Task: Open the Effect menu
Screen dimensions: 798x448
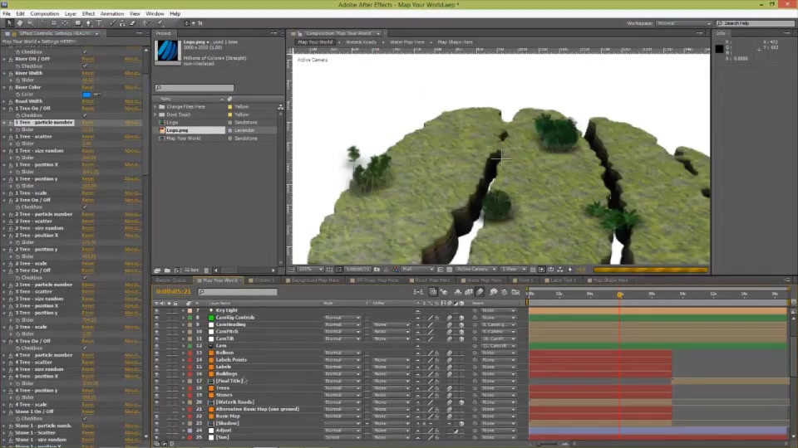Action: (x=89, y=14)
